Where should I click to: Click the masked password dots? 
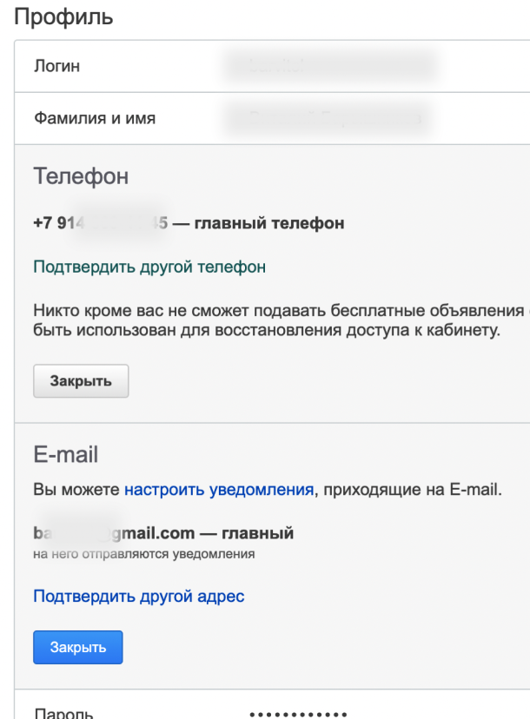pos(298,714)
